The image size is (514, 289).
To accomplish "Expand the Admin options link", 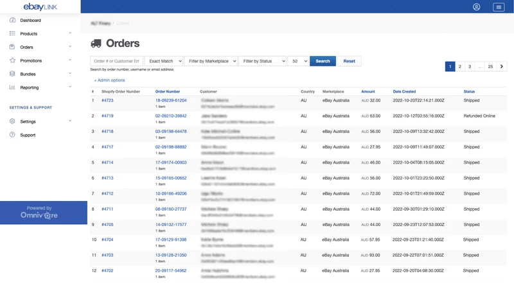I will (x=109, y=80).
